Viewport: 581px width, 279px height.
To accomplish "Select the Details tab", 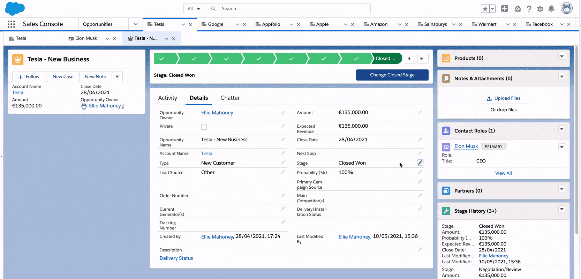I will (199, 98).
